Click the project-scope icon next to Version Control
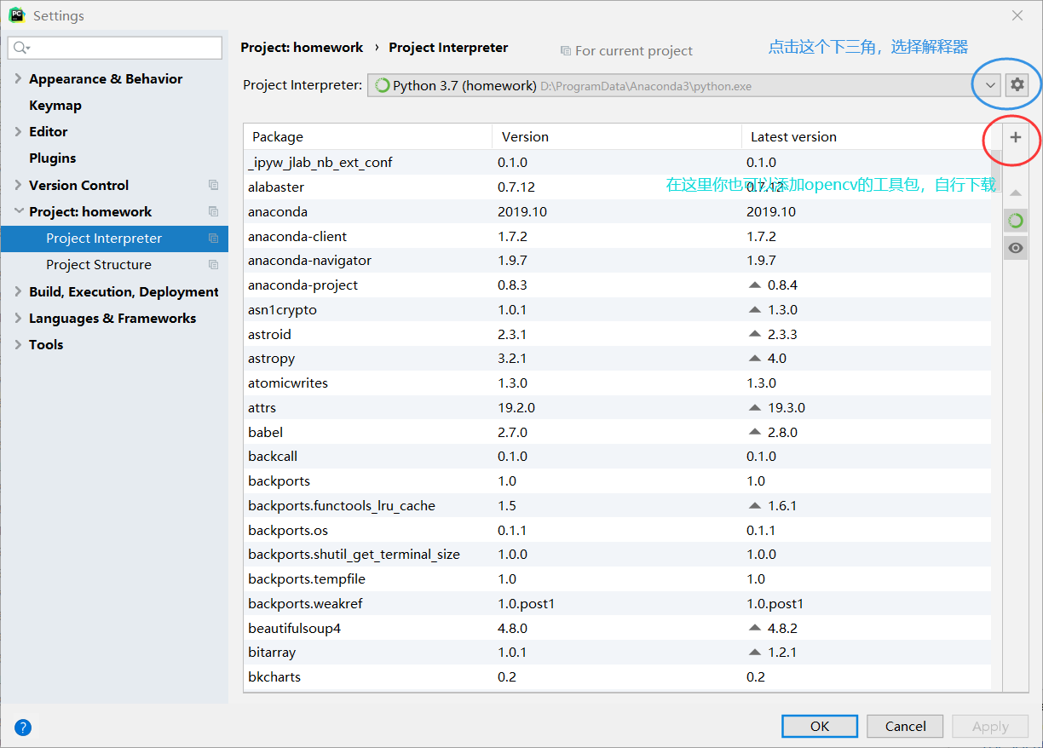The width and height of the screenshot is (1043, 748). pos(213,185)
